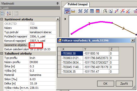Viewport: 137px width, 91px height.
Task: Select Název profilu value DN300
Action: 43,62
